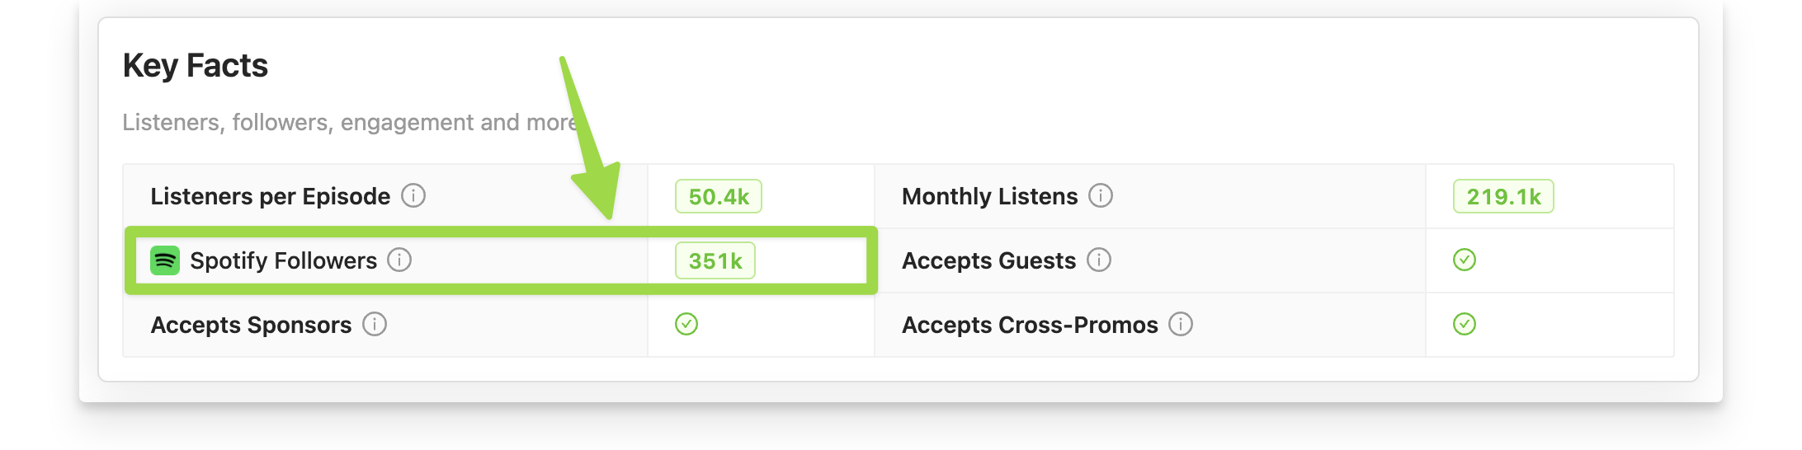Click the Accepts Sponsors label
The height and width of the screenshot is (450, 1802).
click(x=251, y=326)
